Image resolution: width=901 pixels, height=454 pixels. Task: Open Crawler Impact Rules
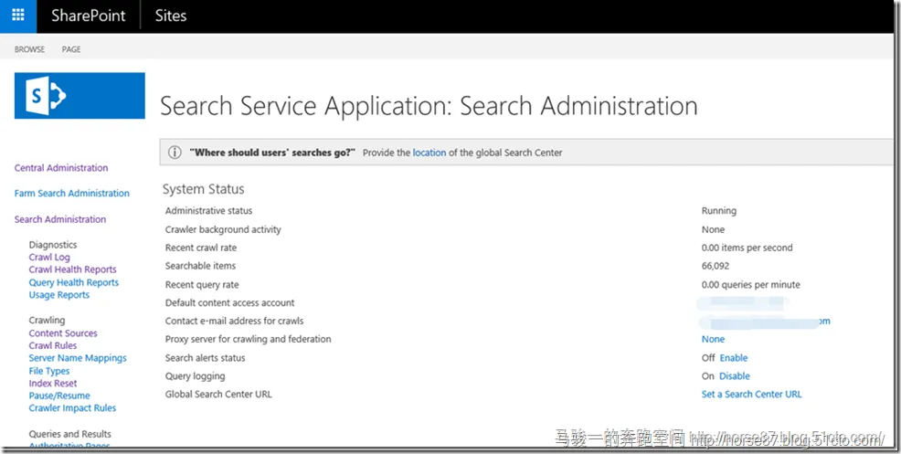(x=72, y=408)
